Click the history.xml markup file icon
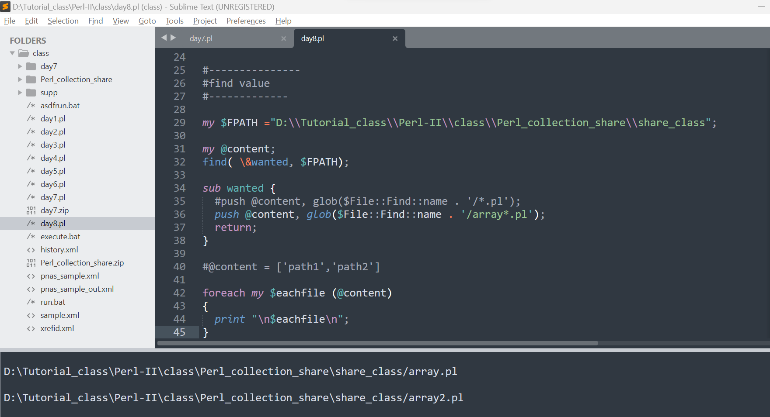This screenshot has height=417, width=770. tap(31, 250)
